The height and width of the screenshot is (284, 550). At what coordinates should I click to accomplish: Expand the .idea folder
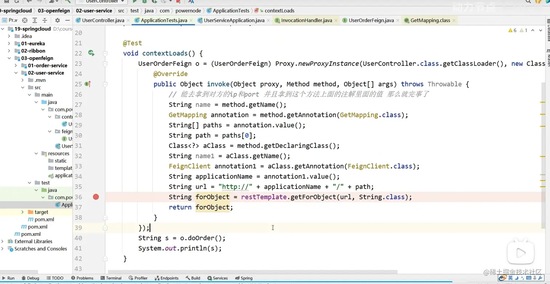[9, 36]
